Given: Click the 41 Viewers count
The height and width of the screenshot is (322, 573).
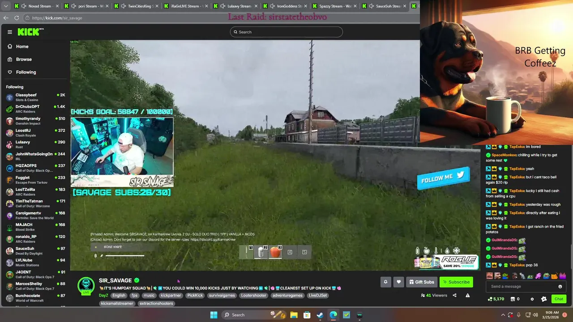Looking at the screenshot, I should click(x=434, y=295).
